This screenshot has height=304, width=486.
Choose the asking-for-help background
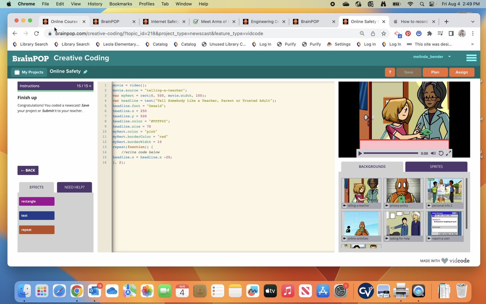tap(403, 226)
